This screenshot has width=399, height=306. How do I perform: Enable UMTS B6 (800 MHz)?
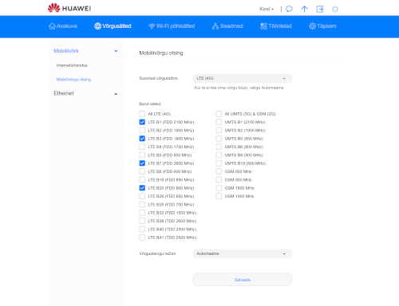[219, 147]
